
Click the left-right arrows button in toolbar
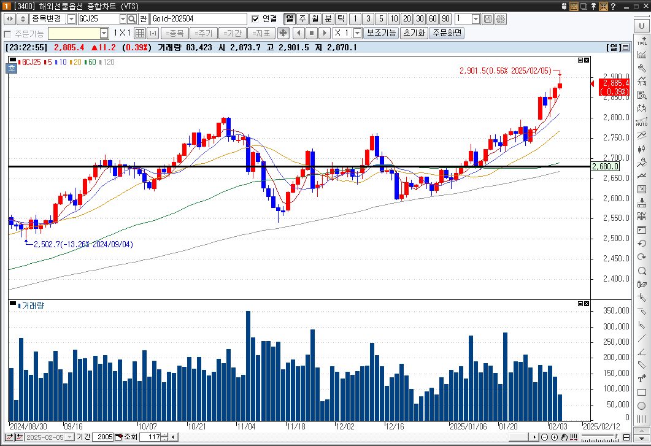[10, 18]
